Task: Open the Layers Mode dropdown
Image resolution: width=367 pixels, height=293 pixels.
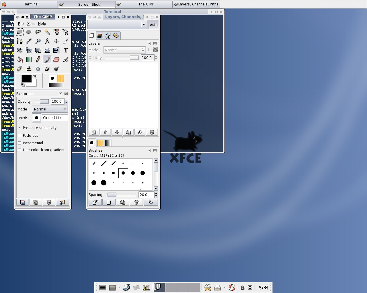Action: click(124, 50)
